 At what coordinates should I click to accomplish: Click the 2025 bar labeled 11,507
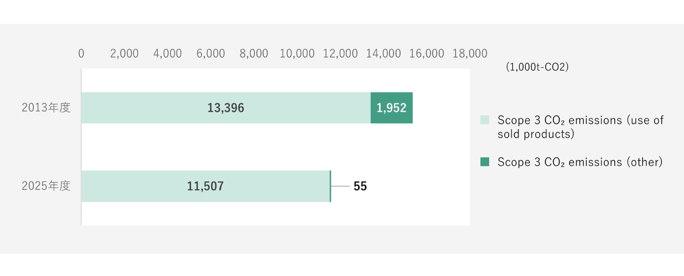tap(205, 186)
